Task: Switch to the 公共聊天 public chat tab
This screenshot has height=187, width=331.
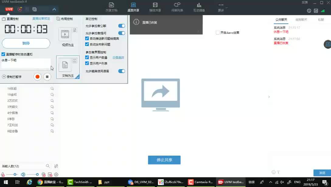Action: (x=281, y=20)
